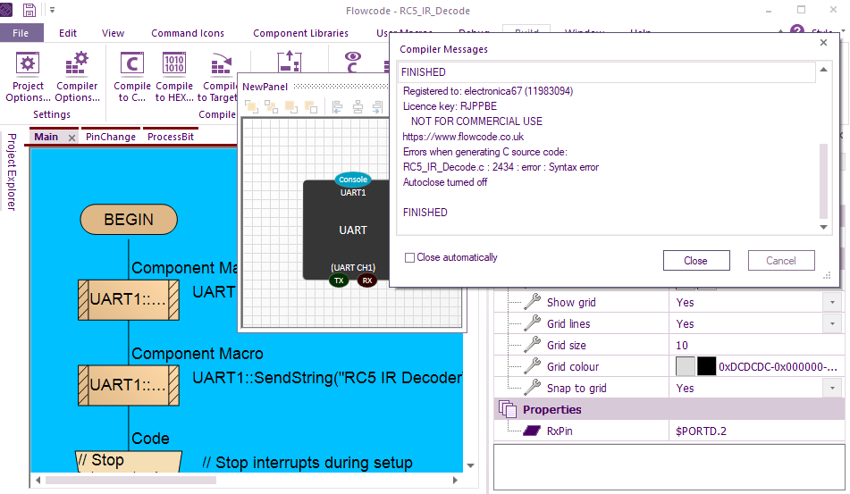Click align center icon in NewPanel toolbar

tap(358, 106)
